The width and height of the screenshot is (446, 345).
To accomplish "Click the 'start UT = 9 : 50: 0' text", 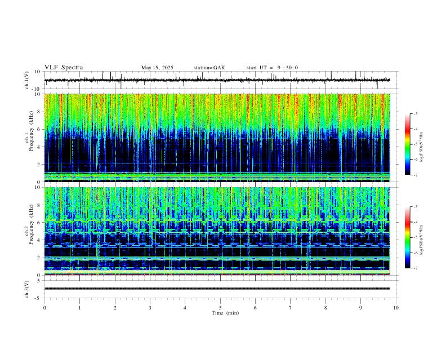I will click(272, 68).
